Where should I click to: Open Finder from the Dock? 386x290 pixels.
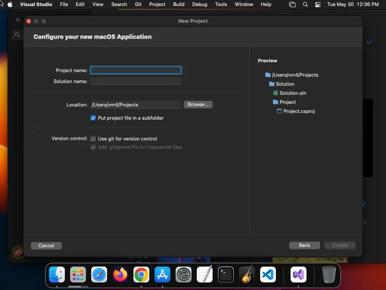[57, 275]
